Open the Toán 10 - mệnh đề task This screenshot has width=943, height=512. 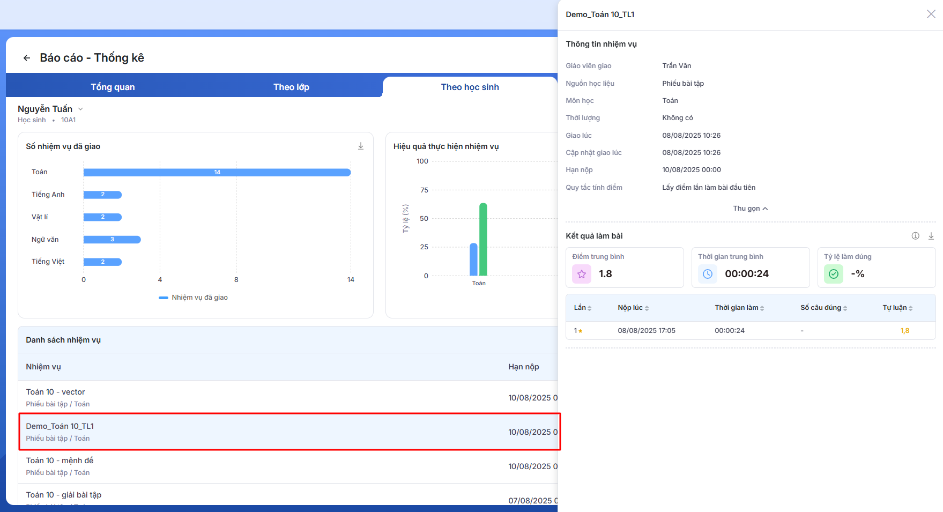click(60, 461)
